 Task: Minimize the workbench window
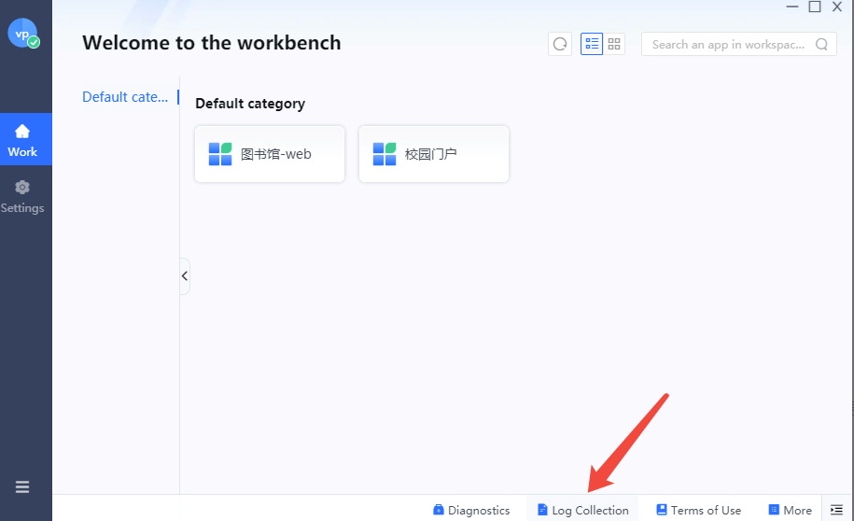click(792, 7)
